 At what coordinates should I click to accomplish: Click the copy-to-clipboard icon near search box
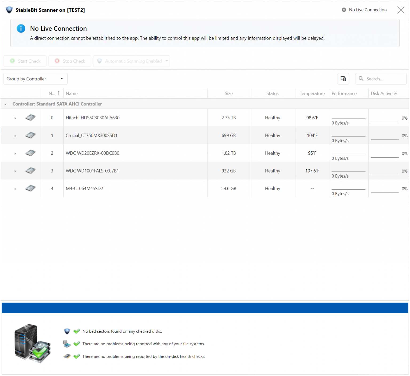[x=343, y=79]
